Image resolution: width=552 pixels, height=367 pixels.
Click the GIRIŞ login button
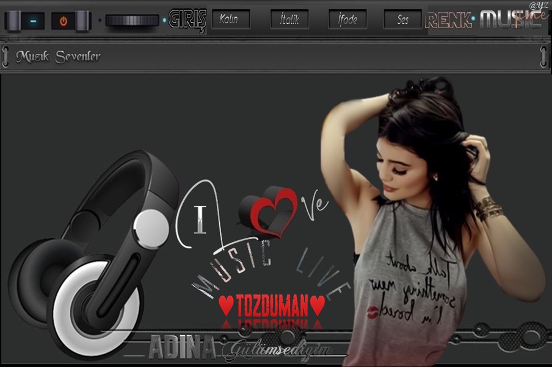[187, 20]
